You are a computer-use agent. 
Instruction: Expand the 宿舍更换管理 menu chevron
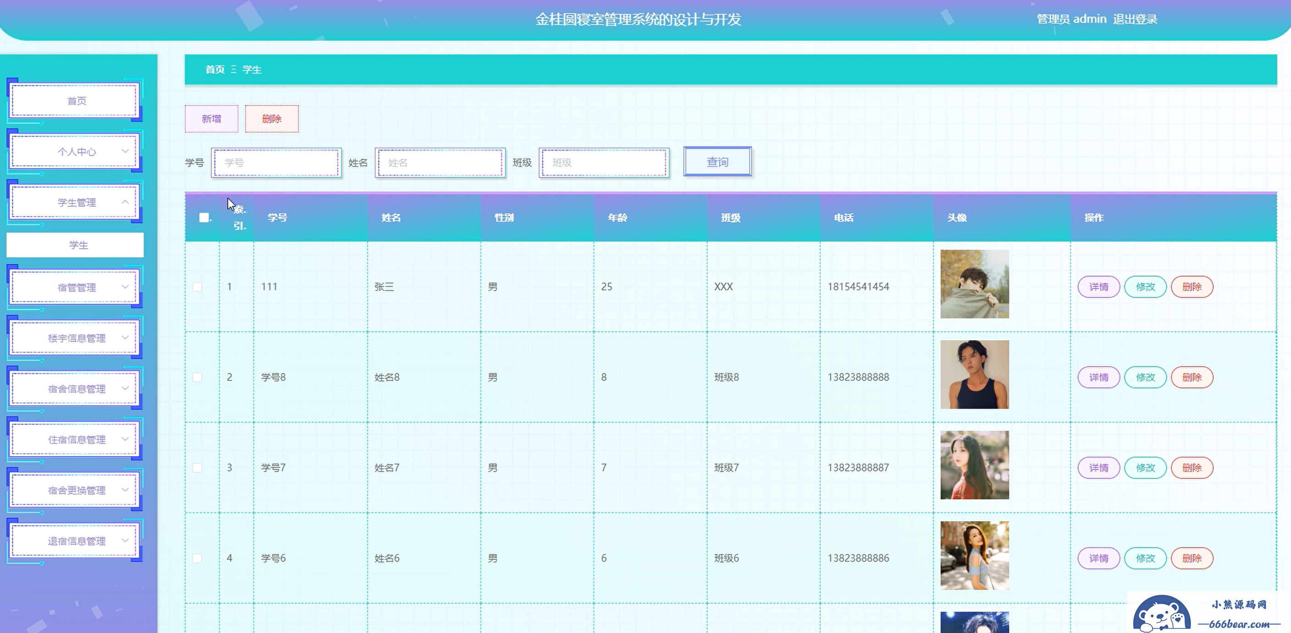click(x=125, y=490)
